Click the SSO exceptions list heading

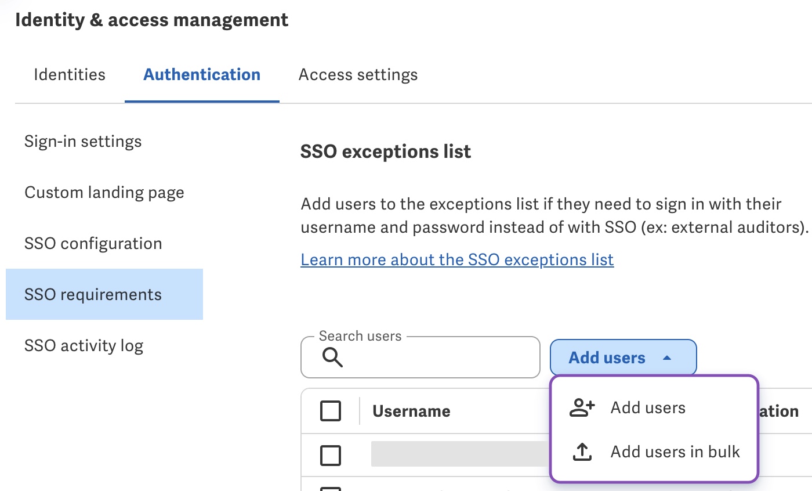pos(386,152)
